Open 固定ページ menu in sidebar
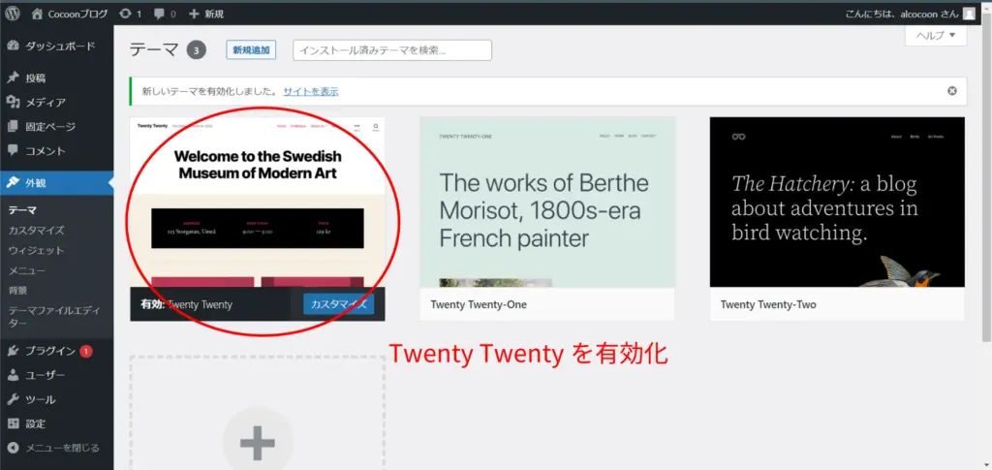The height and width of the screenshot is (470, 992). pyautogui.click(x=57, y=127)
